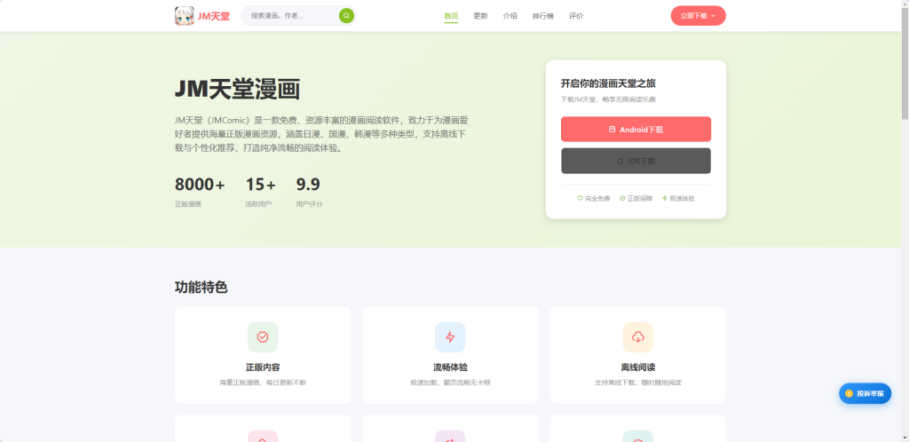The width and height of the screenshot is (909, 442).
Task: Click the 正版保障 label text
Action: point(639,198)
